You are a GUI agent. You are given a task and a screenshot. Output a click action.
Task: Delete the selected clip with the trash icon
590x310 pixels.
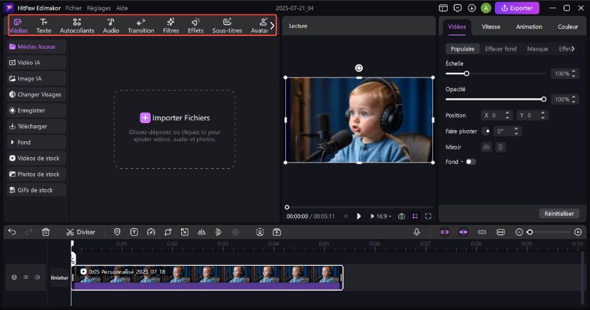46,232
